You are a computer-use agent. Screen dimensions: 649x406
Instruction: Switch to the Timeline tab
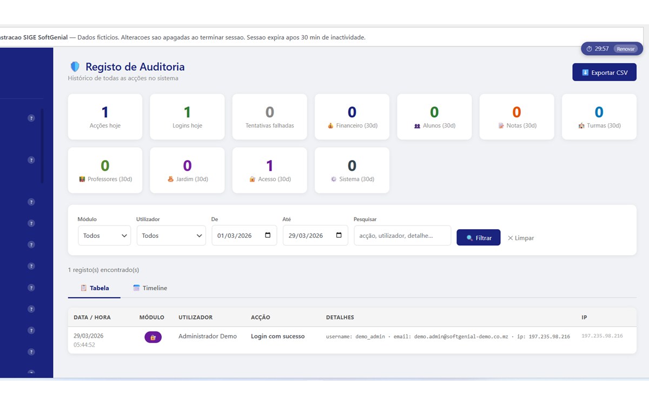click(x=150, y=288)
